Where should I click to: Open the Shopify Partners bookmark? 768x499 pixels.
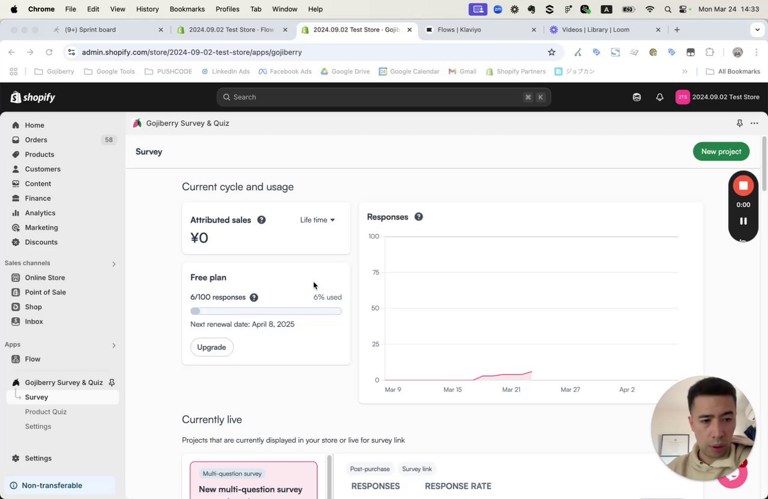pos(515,71)
